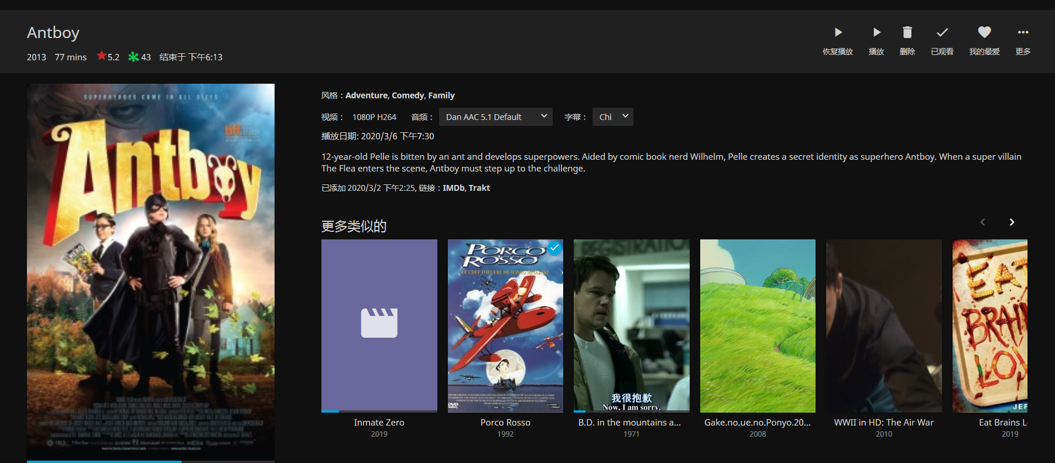Open the Porco Rosso poster
Screen dimensions: 1055x463
(505, 326)
